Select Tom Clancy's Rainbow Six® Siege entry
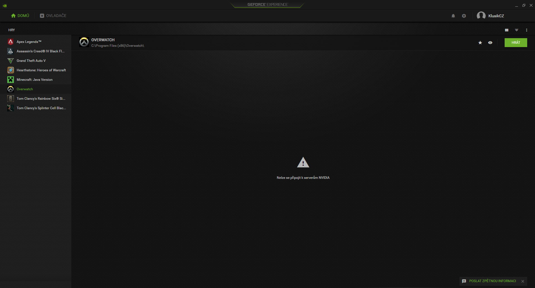The height and width of the screenshot is (288, 535). [36, 99]
